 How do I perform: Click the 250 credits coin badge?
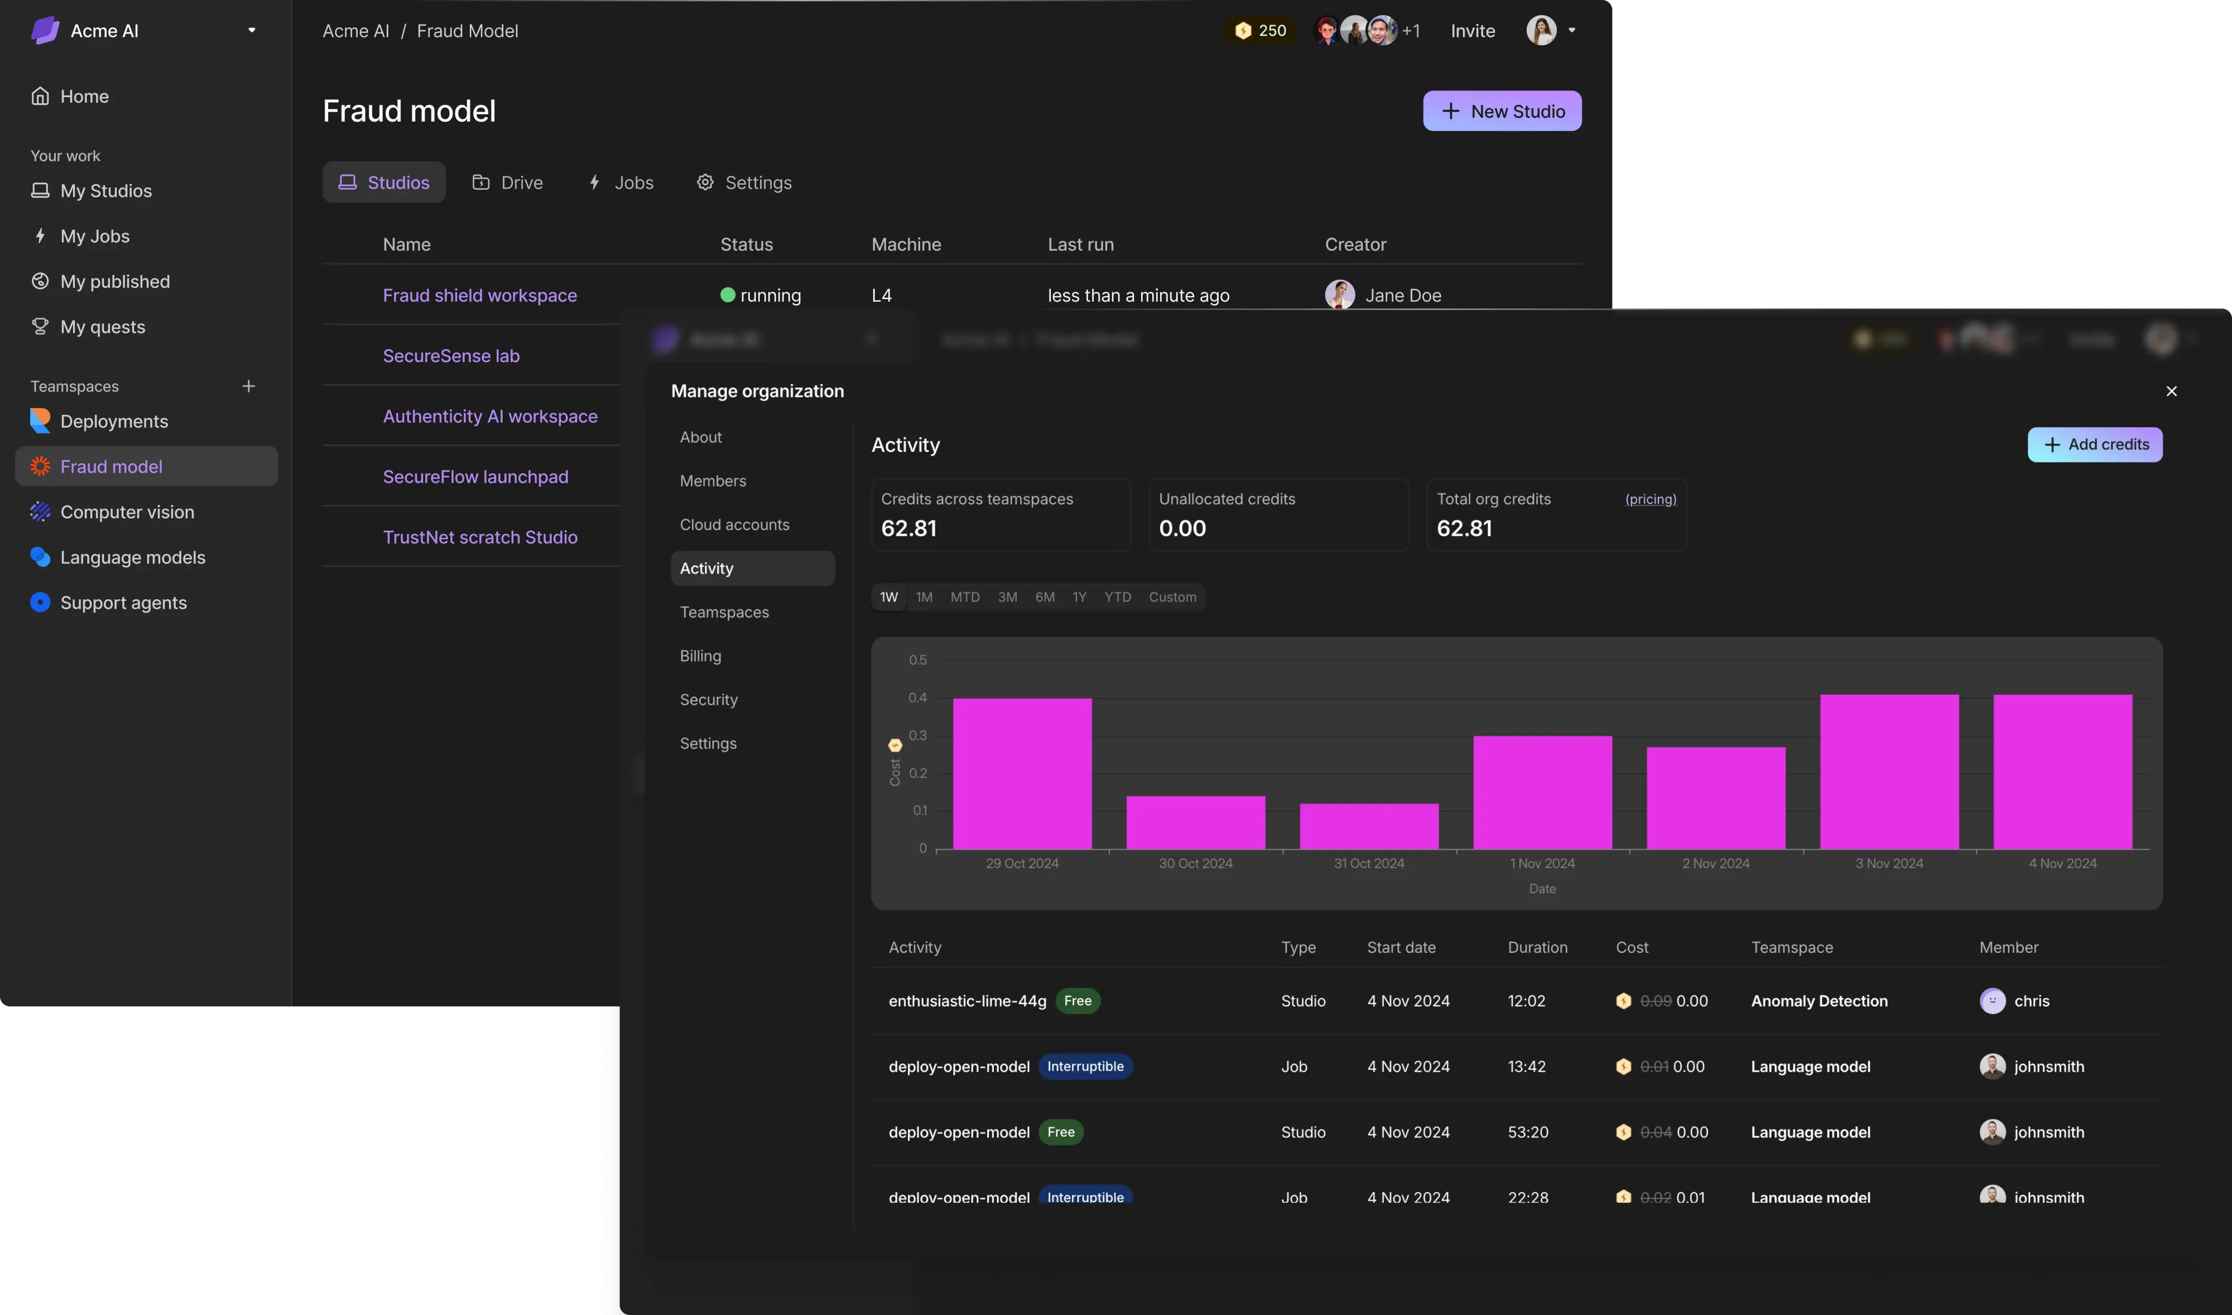(1261, 30)
